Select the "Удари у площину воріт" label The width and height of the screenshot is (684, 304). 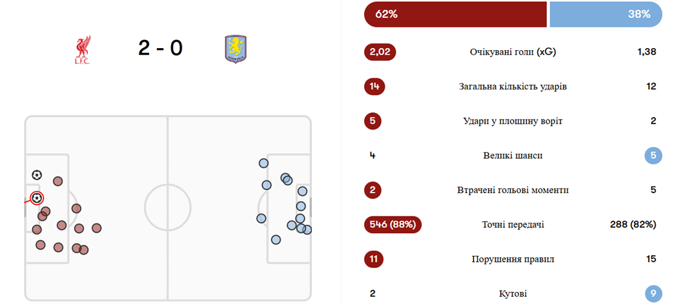click(x=512, y=121)
